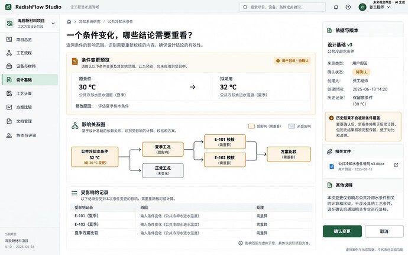This screenshot has width=408, height=255.
Task: Click the ZL user avatar
Action: (x=362, y=7)
